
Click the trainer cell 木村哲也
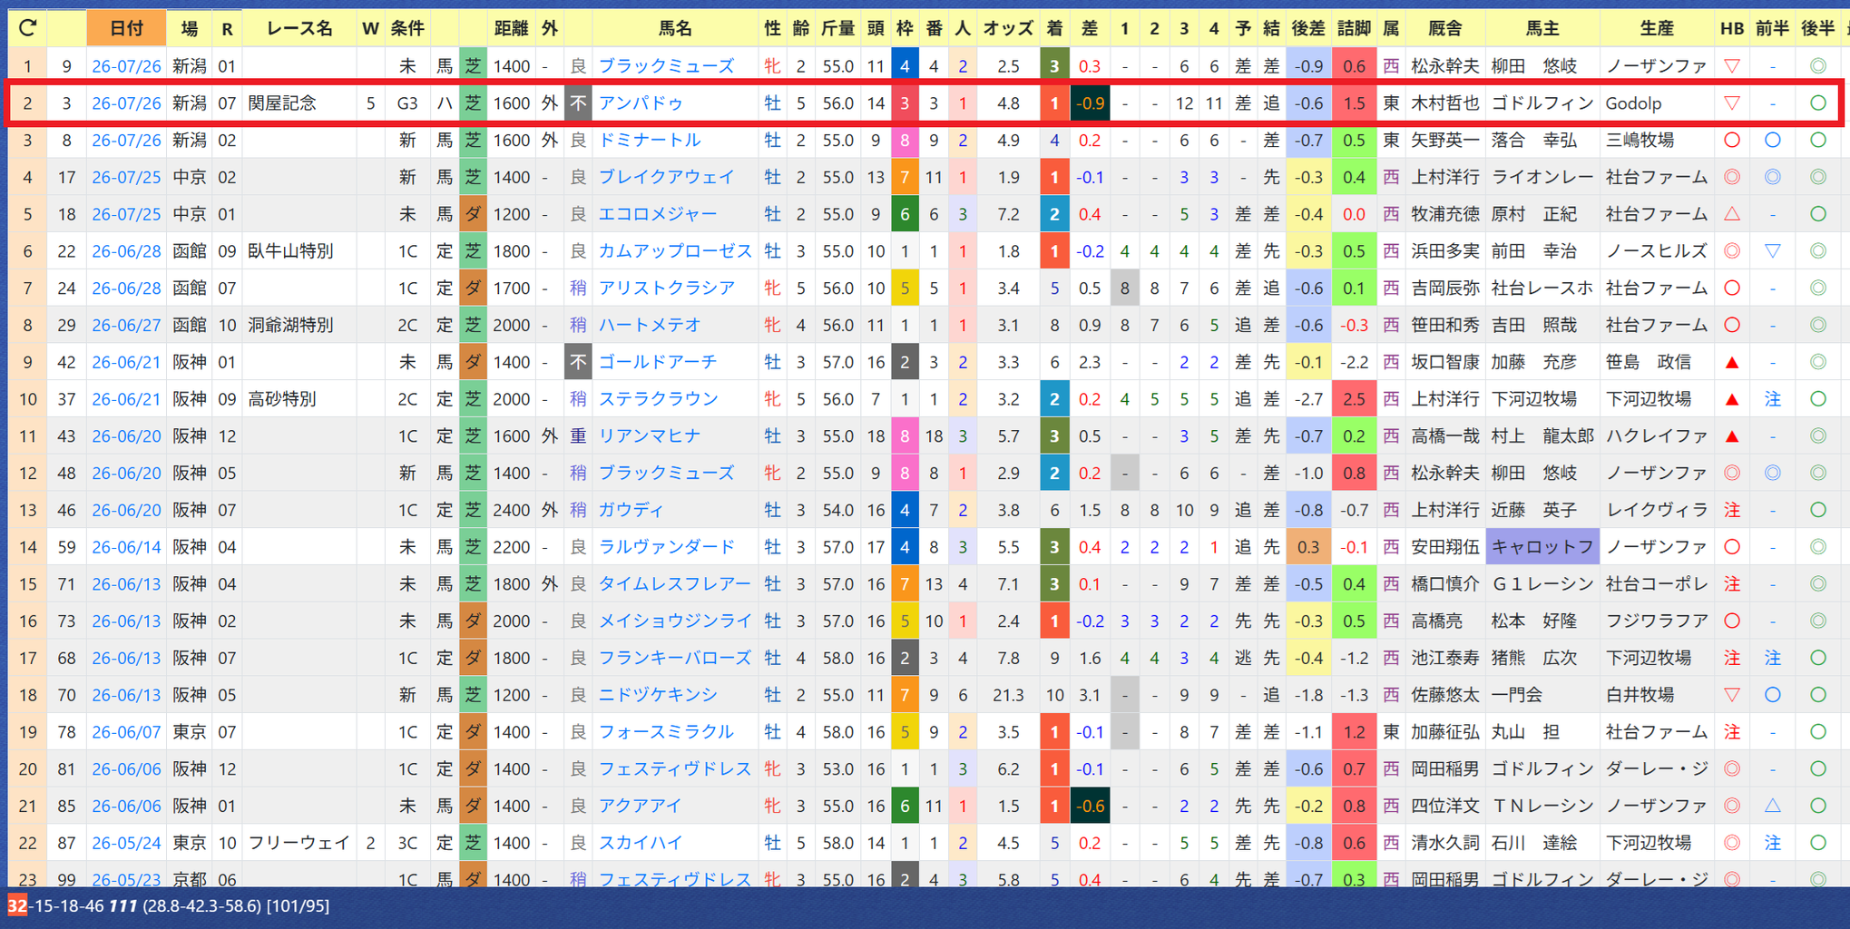tap(1445, 103)
